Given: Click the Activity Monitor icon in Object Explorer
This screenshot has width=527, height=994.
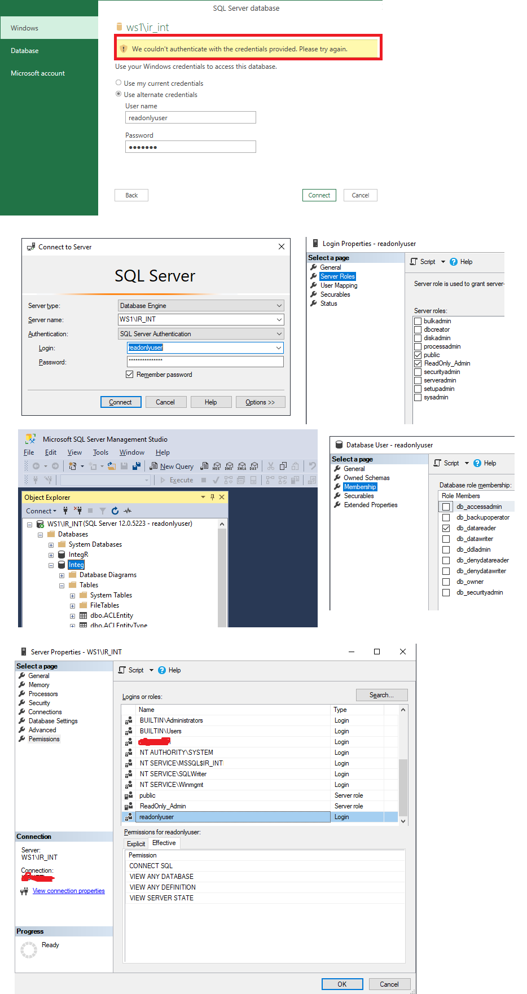Looking at the screenshot, I should tap(128, 511).
